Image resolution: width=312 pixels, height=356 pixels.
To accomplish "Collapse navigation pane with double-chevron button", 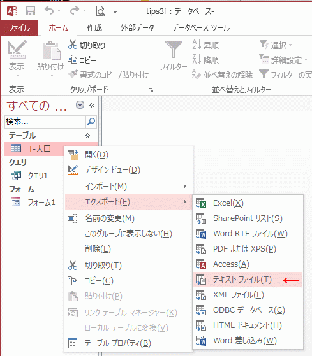I will pyautogui.click(x=92, y=105).
